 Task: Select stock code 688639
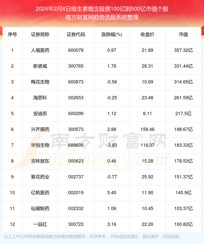(x=76, y=145)
